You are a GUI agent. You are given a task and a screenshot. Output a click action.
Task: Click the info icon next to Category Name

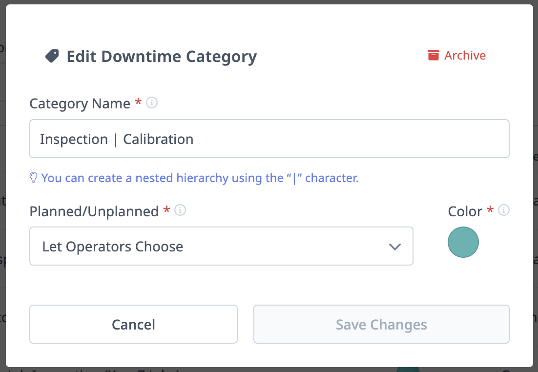151,103
